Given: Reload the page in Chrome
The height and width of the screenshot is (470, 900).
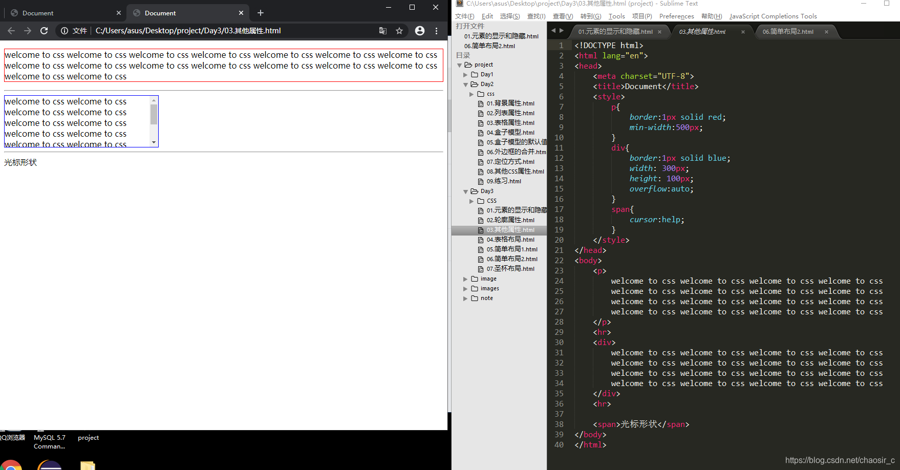Looking at the screenshot, I should 44,31.
